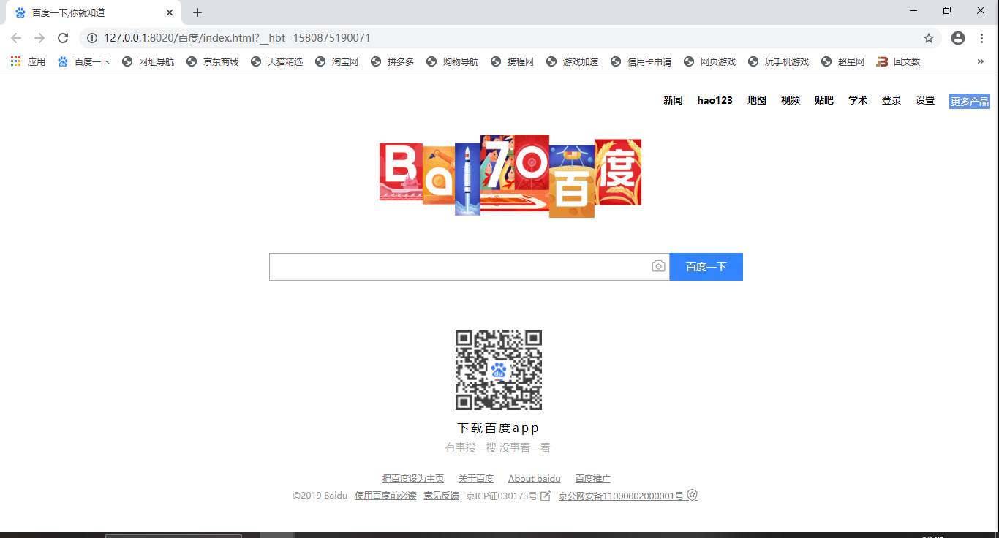Expand the hidden bookmarks overflow chevron
999x538 pixels.
tap(981, 62)
